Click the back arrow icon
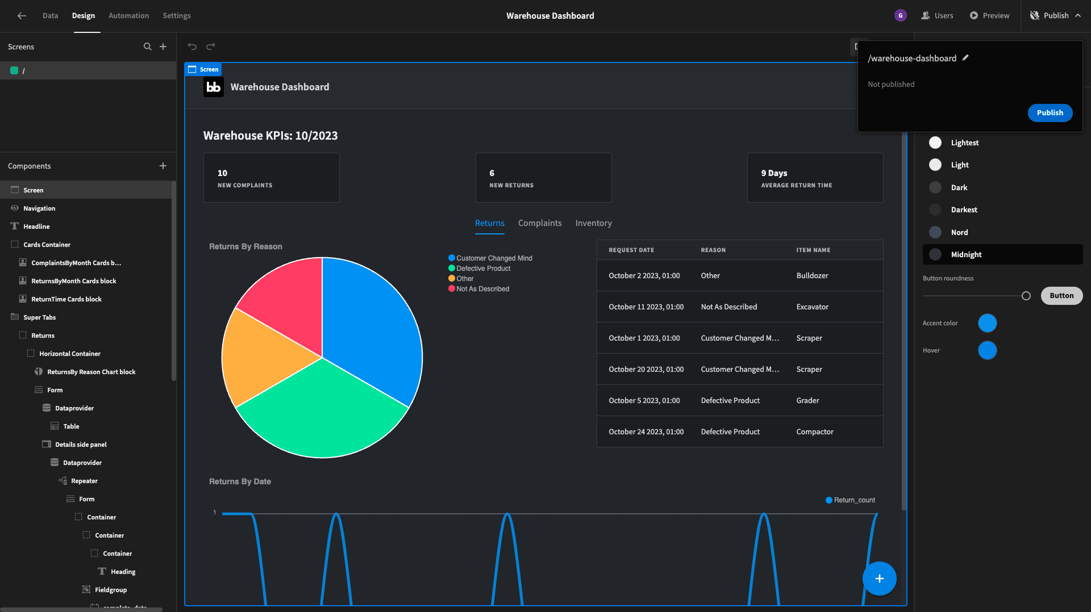 coord(22,16)
